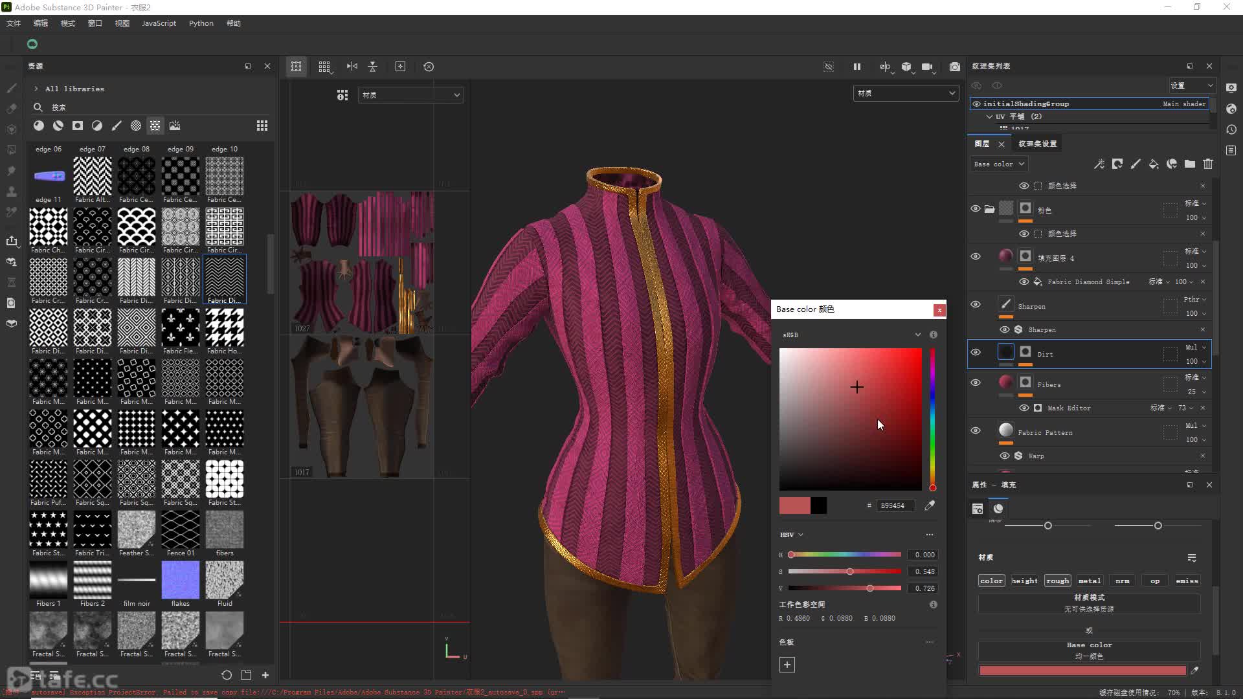Filter assets by textures grid icon
1243x699 pixels.
tap(155, 126)
